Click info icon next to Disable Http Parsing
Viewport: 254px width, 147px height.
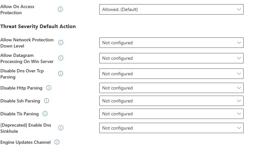pos(49,88)
